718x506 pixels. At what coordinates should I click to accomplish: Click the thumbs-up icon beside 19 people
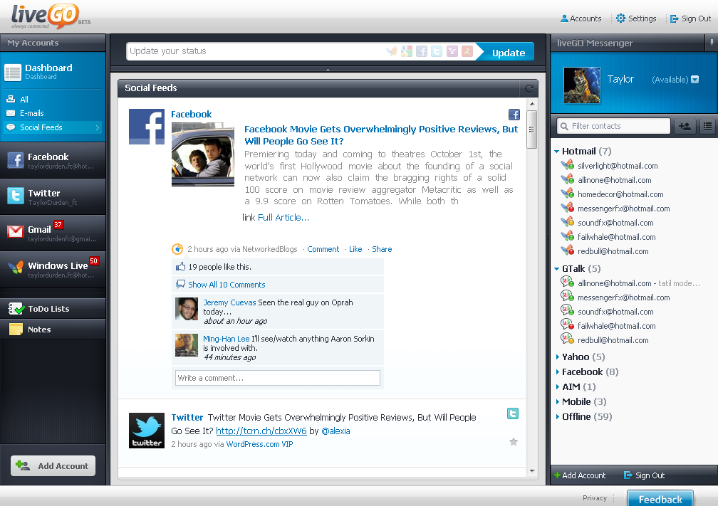[180, 267]
